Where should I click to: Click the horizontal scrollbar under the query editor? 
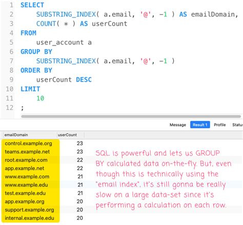[131, 117]
